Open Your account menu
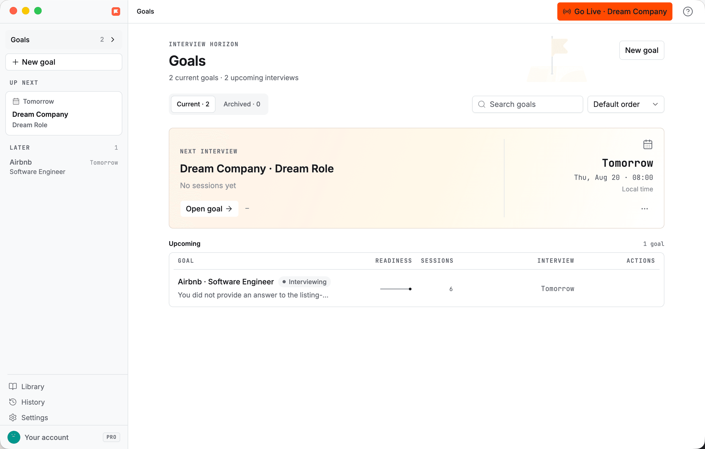705x449 pixels. [x=64, y=437]
